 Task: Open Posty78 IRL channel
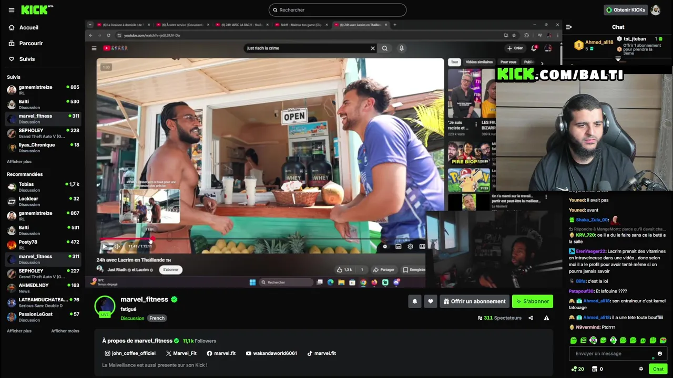pos(43,245)
